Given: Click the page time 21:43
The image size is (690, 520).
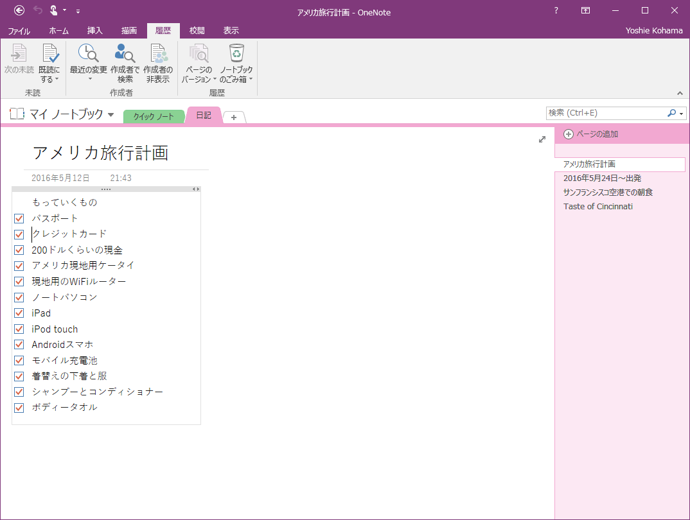Looking at the screenshot, I should click(x=121, y=178).
